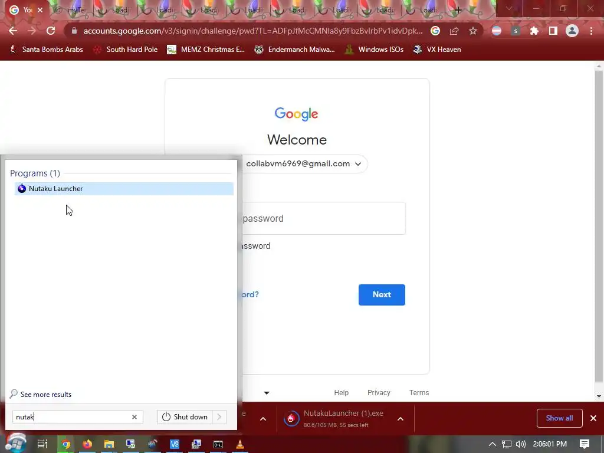Viewport: 604px width, 453px height.
Task: Switch to the myTe... tab
Action: (x=72, y=10)
